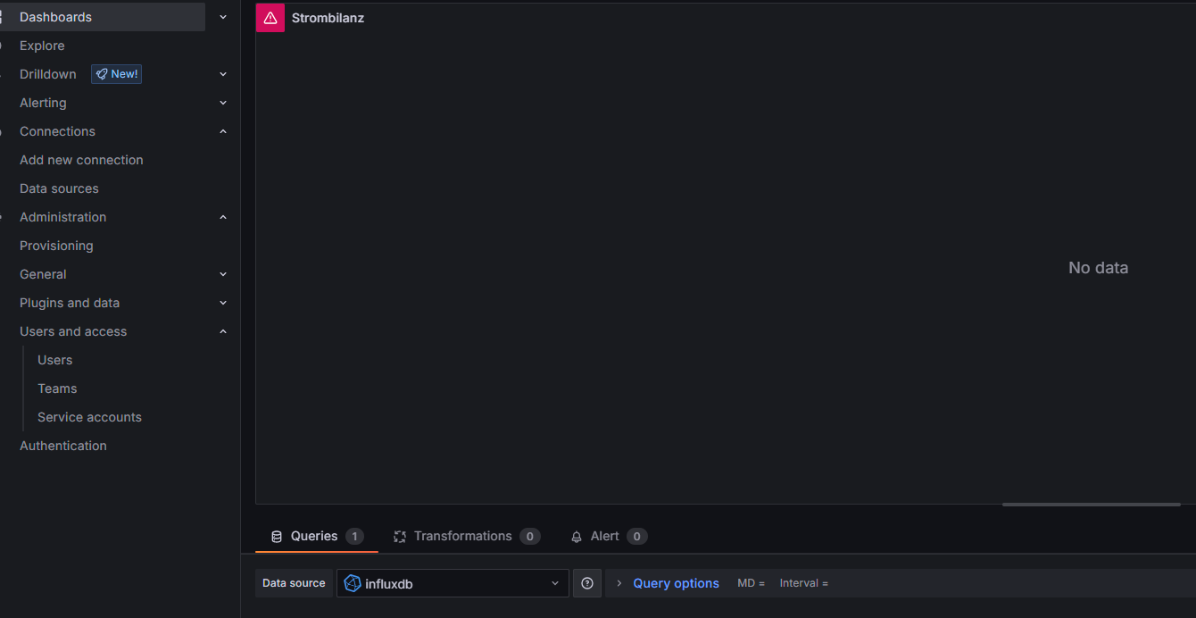Expand the Dashboards menu chevron
Viewport: 1196px width, 618px height.
click(x=223, y=17)
